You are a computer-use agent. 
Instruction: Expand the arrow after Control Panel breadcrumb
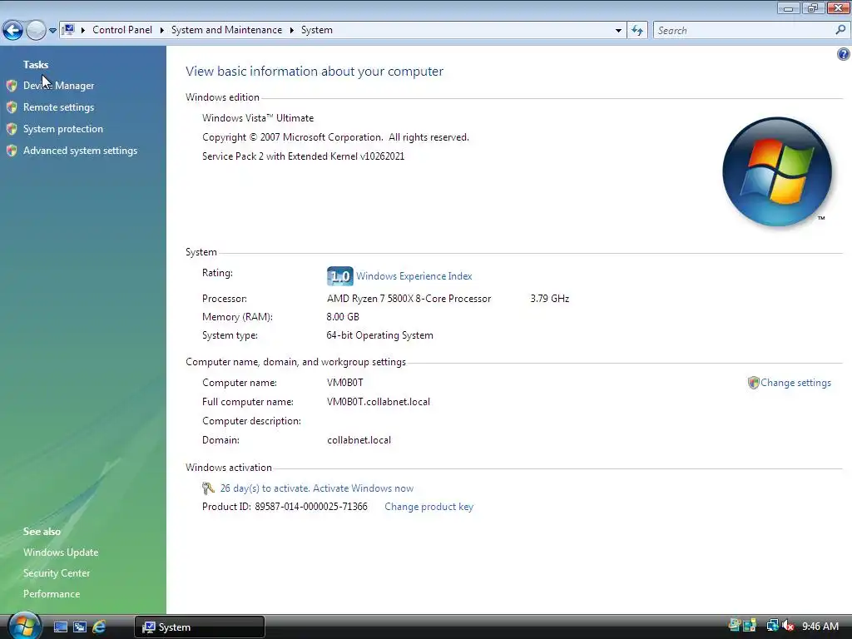point(162,31)
